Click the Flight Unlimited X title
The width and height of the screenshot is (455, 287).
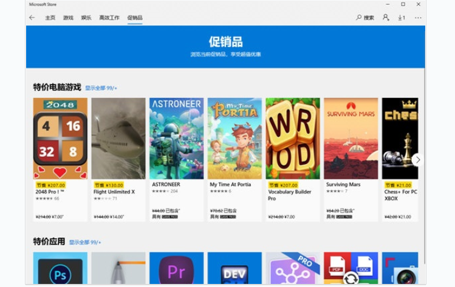[114, 192]
